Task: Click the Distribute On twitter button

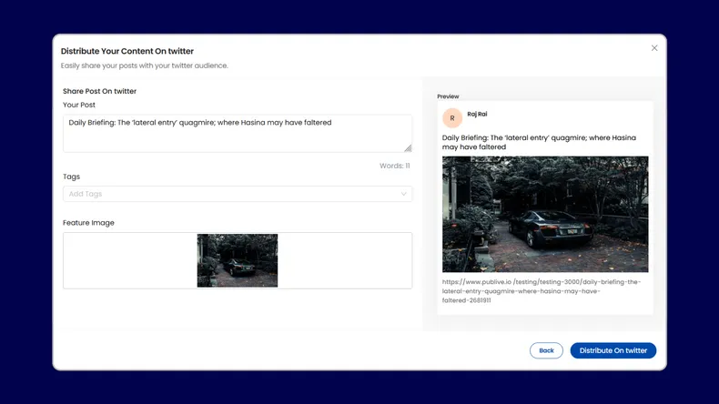Action: 613,350
